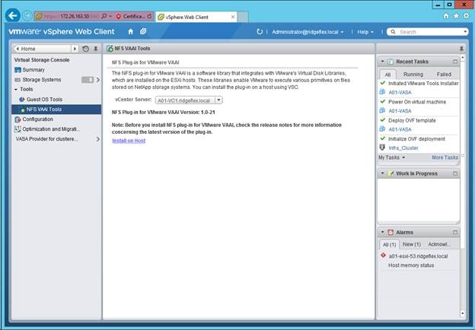Maximize the Recent Tasks panel
Viewport: 475px width, 330px height.
[455, 62]
